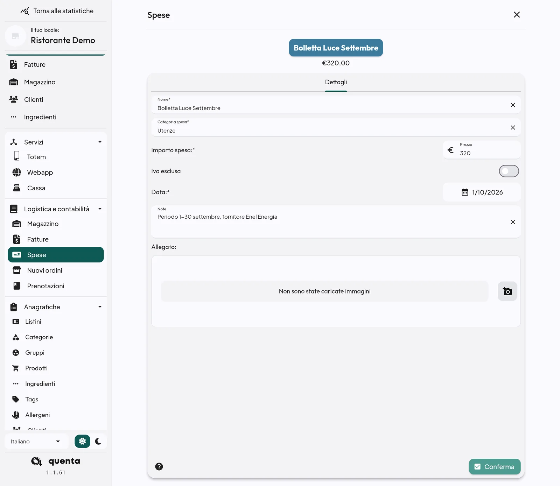Open the date picker showing 1/10/2026
The height and width of the screenshot is (486, 560).
click(x=482, y=192)
